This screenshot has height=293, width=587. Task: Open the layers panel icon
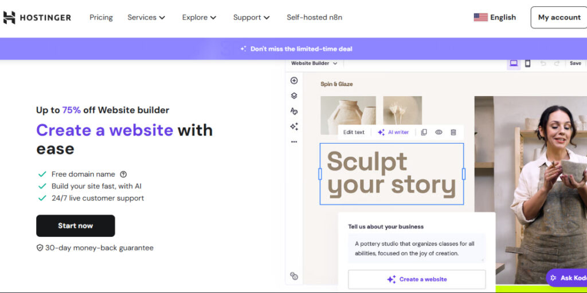point(294,96)
